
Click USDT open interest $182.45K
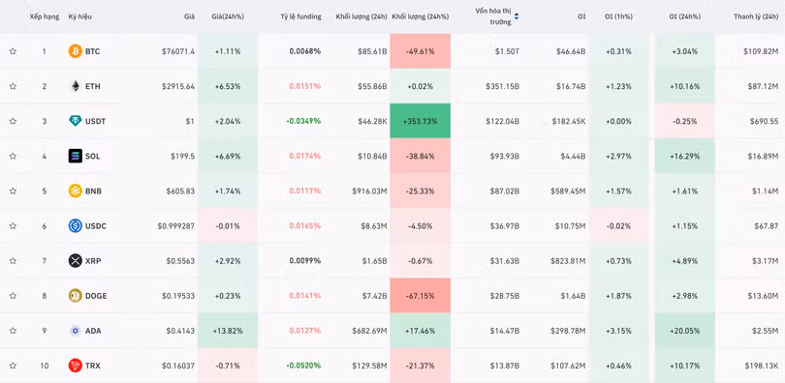[x=569, y=121]
